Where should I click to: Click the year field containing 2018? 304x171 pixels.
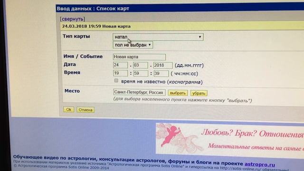(x=163, y=66)
